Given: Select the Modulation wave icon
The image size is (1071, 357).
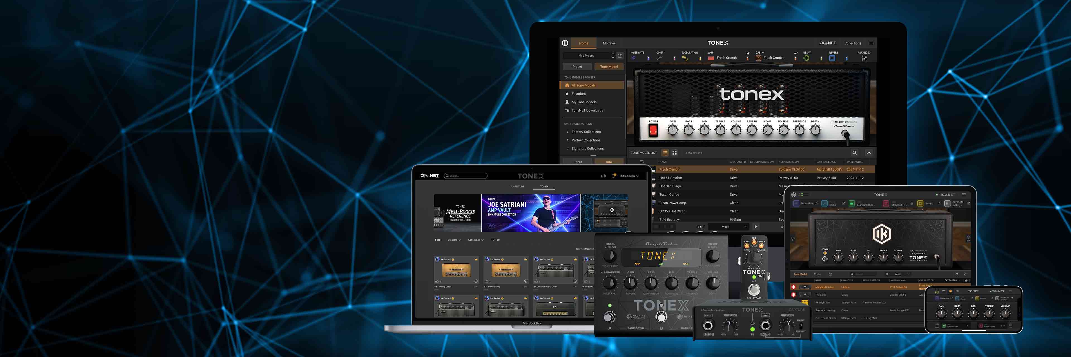Looking at the screenshot, I should (x=685, y=58).
